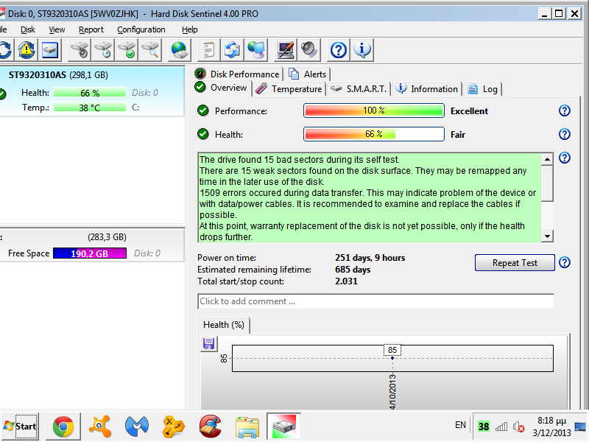Image resolution: width=589 pixels, height=442 pixels.
Task: Click help icon next to Performance bar
Action: tap(564, 110)
